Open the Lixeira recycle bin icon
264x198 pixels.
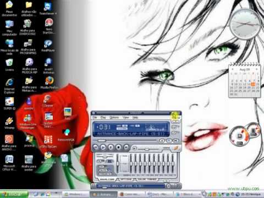[x=9, y=65]
